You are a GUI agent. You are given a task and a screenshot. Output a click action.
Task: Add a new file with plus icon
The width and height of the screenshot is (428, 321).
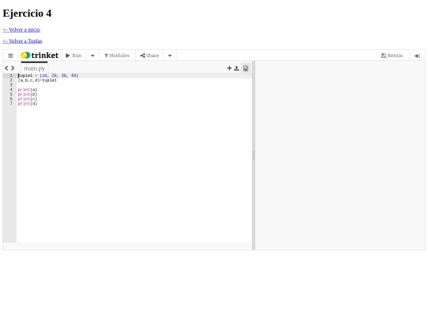[x=229, y=68]
